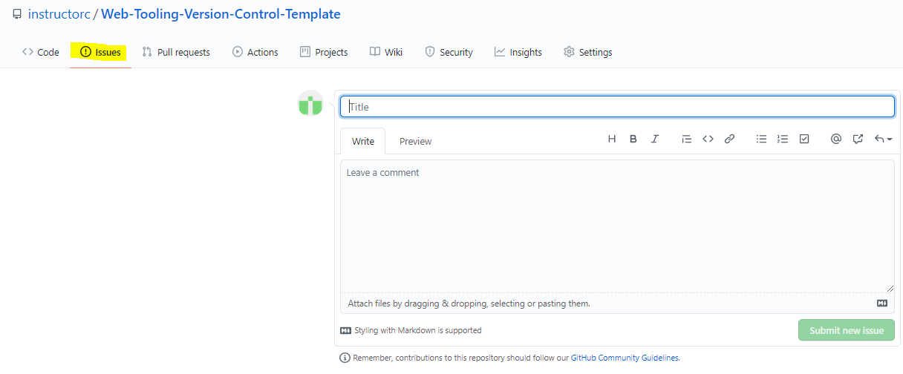
Task: Click the Leave a comment text area
Action: [617, 226]
